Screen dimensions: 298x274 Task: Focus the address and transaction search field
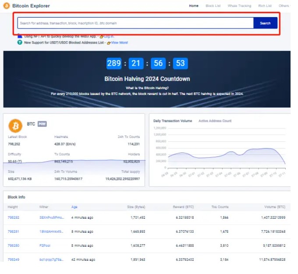[135, 23]
